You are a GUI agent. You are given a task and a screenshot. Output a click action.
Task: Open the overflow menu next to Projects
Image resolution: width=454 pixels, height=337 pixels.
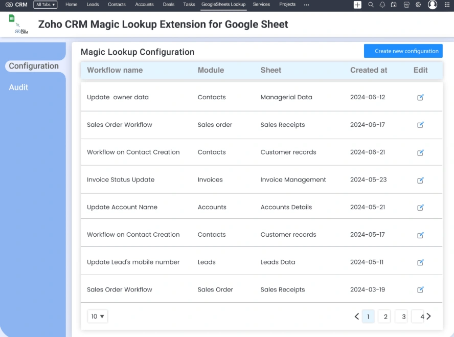click(x=306, y=5)
